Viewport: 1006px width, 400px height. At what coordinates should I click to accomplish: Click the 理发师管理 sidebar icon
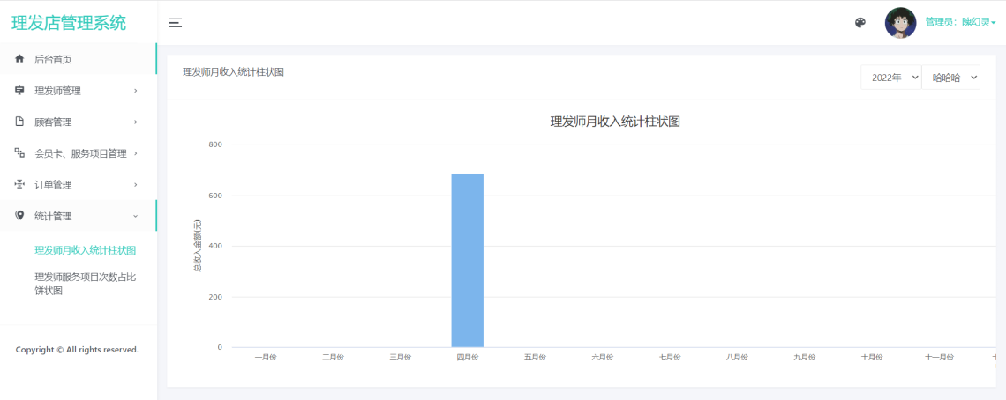click(19, 91)
